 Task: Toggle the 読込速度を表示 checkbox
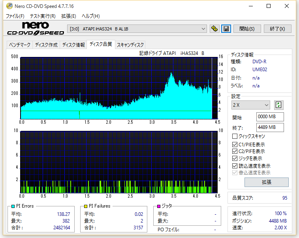235,166
